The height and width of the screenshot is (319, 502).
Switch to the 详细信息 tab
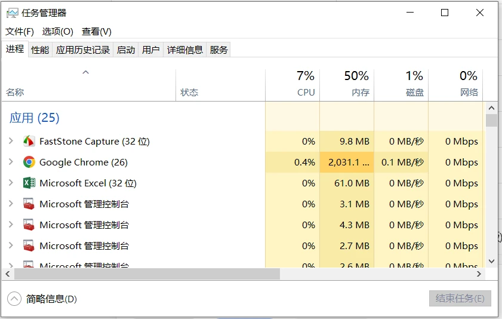[x=184, y=50]
